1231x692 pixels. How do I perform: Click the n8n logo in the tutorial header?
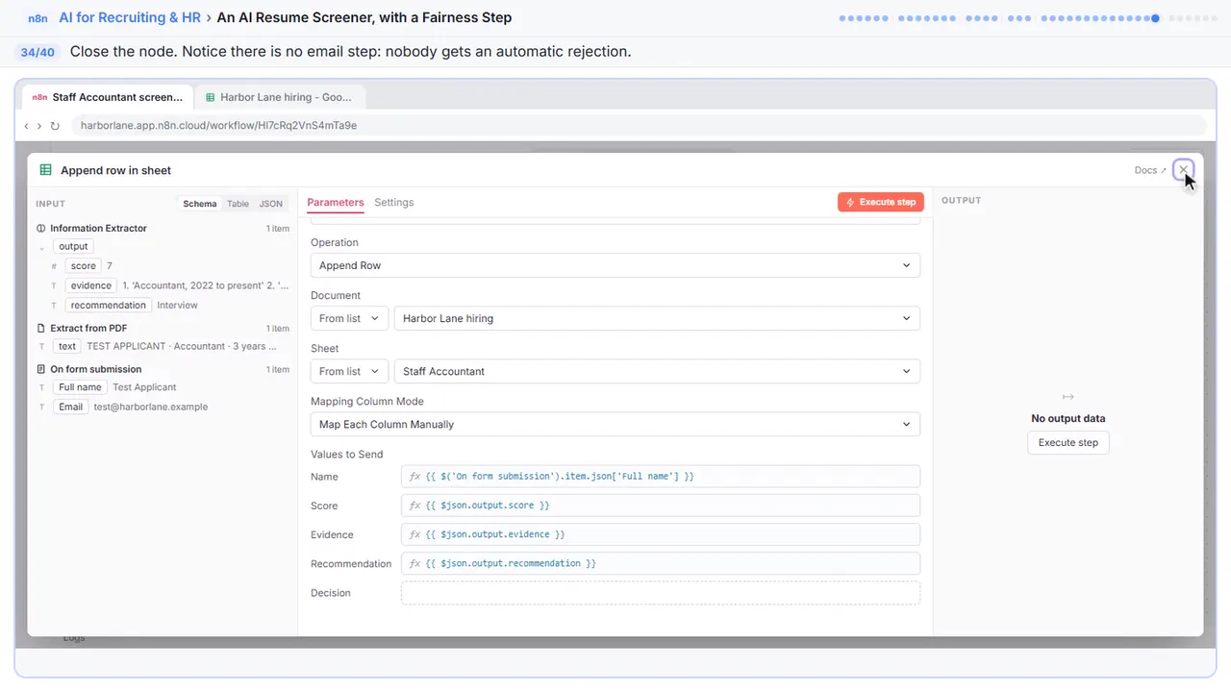pos(38,17)
